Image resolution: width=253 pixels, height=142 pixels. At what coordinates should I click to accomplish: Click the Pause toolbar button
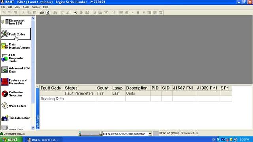coord(138,13)
